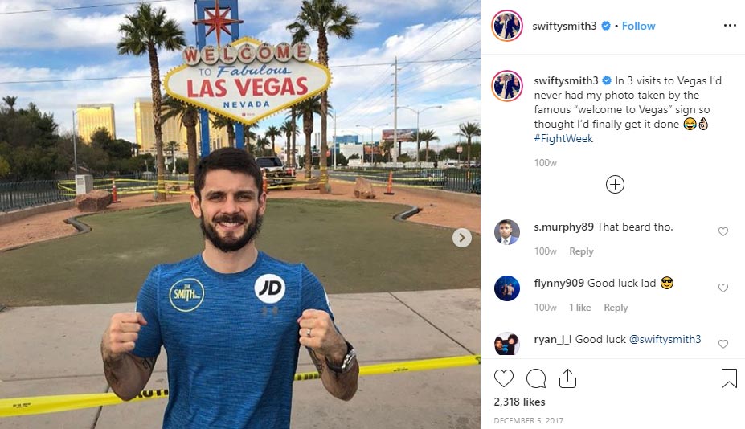Follow swiftysmith3
Screen dimensions: 745x429
click(x=638, y=27)
